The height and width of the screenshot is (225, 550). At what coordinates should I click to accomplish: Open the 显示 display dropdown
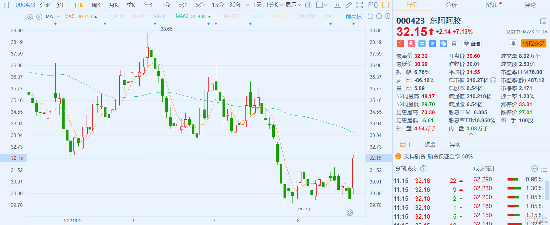pos(293,5)
